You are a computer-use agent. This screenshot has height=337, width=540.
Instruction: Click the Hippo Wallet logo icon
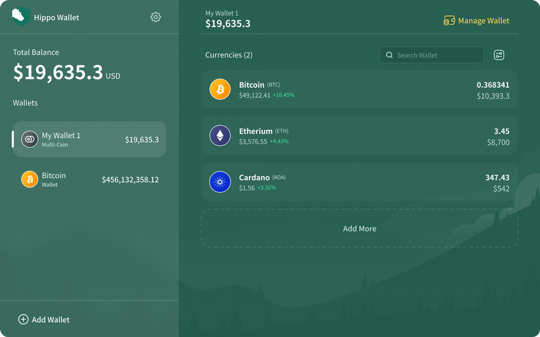20,17
